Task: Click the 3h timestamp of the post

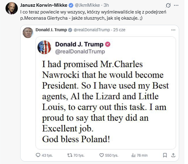Action: [106, 5]
